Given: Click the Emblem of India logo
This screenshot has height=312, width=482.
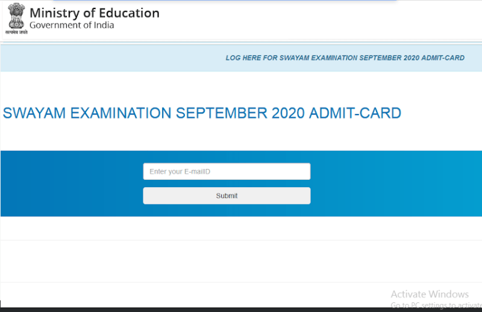Looking at the screenshot, I should (x=16, y=16).
